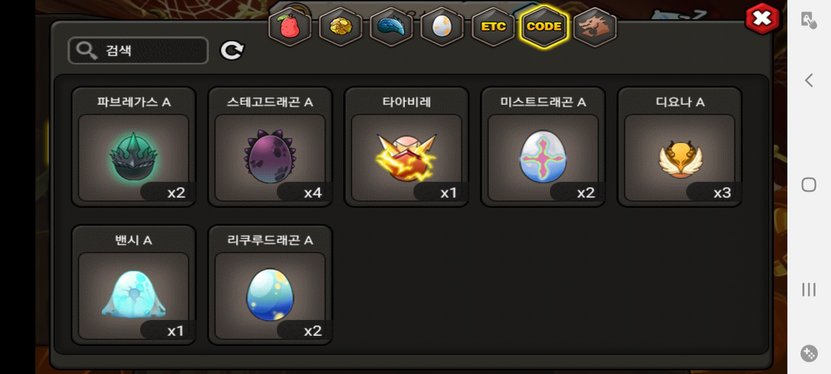
Task: Open the red fruit food tab
Action: pos(290,26)
